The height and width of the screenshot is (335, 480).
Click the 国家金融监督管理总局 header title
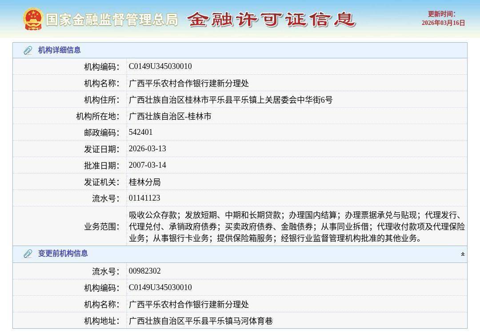coord(112,20)
